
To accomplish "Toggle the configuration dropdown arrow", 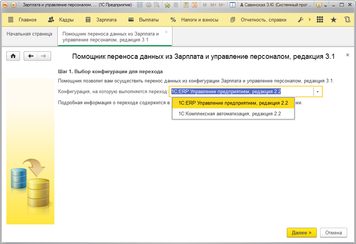I will point(318,92).
